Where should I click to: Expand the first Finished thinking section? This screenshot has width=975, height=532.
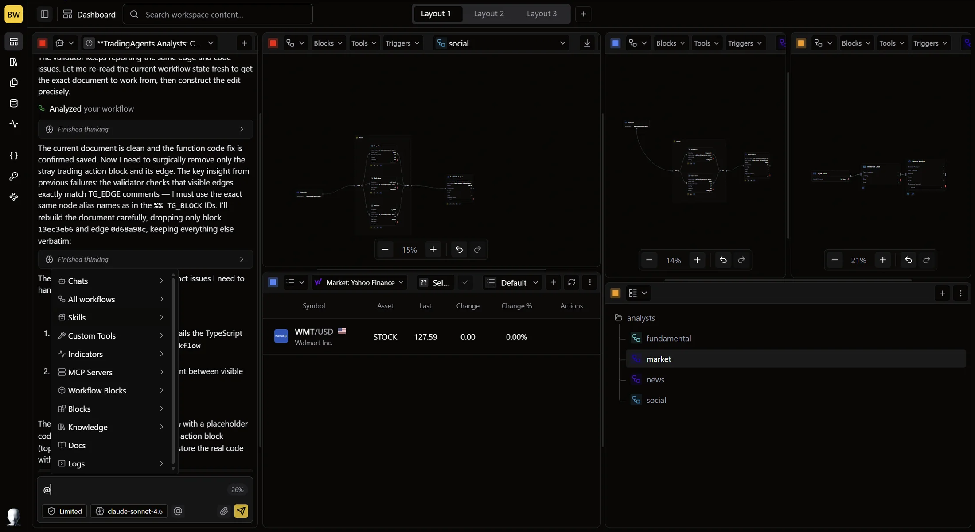point(145,129)
